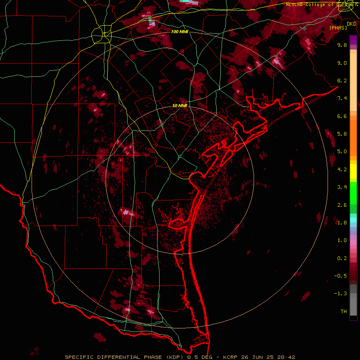Pick the orange segment of the color bar
360x360 pixels.
click(353, 138)
